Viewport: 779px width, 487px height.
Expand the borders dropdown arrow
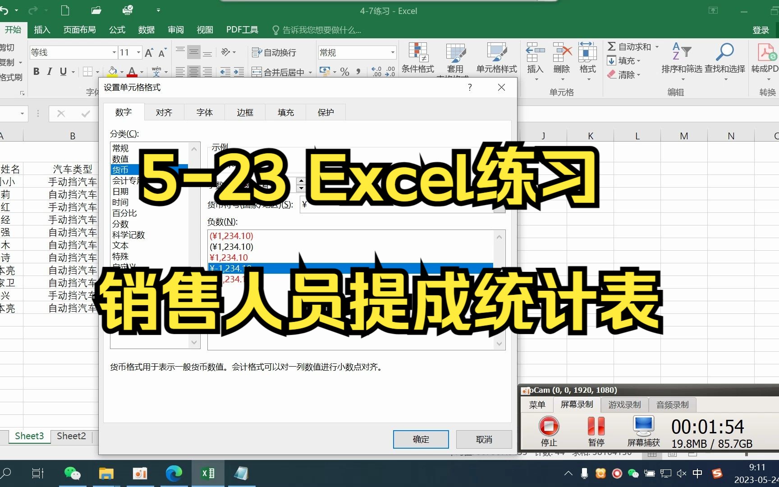click(98, 72)
